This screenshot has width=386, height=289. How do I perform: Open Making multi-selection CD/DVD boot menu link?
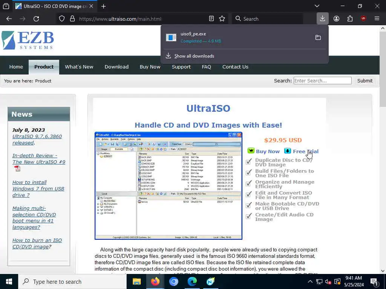tap(34, 218)
